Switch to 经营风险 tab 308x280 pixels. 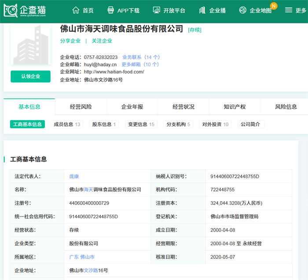click(81, 107)
